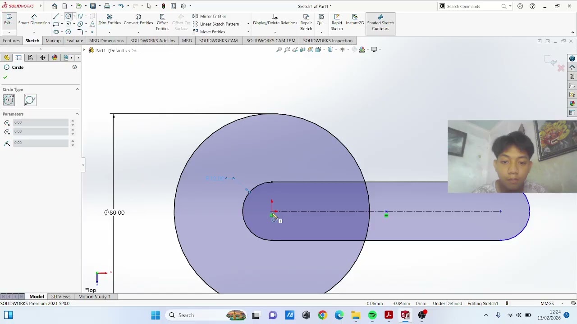The height and width of the screenshot is (324, 577).
Task: Click Linear Sketch Pattern
Action: tap(215, 24)
